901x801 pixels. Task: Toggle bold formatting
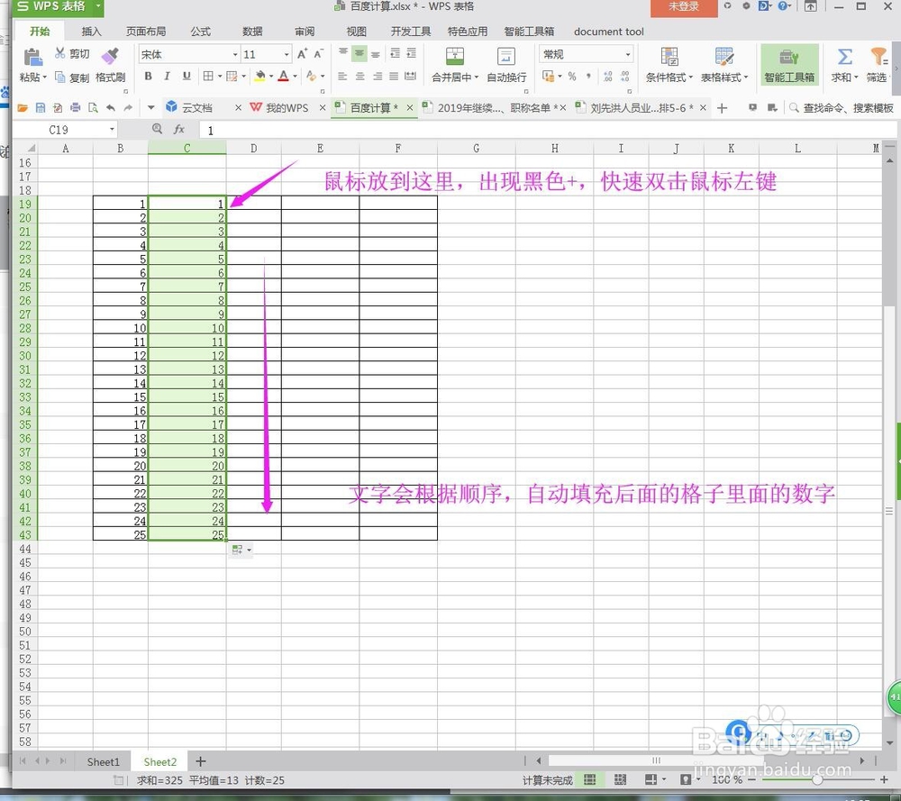(x=148, y=77)
